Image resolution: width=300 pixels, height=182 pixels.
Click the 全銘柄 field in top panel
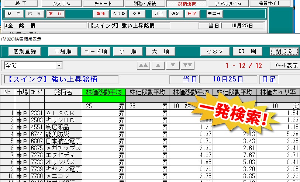click(45, 25)
